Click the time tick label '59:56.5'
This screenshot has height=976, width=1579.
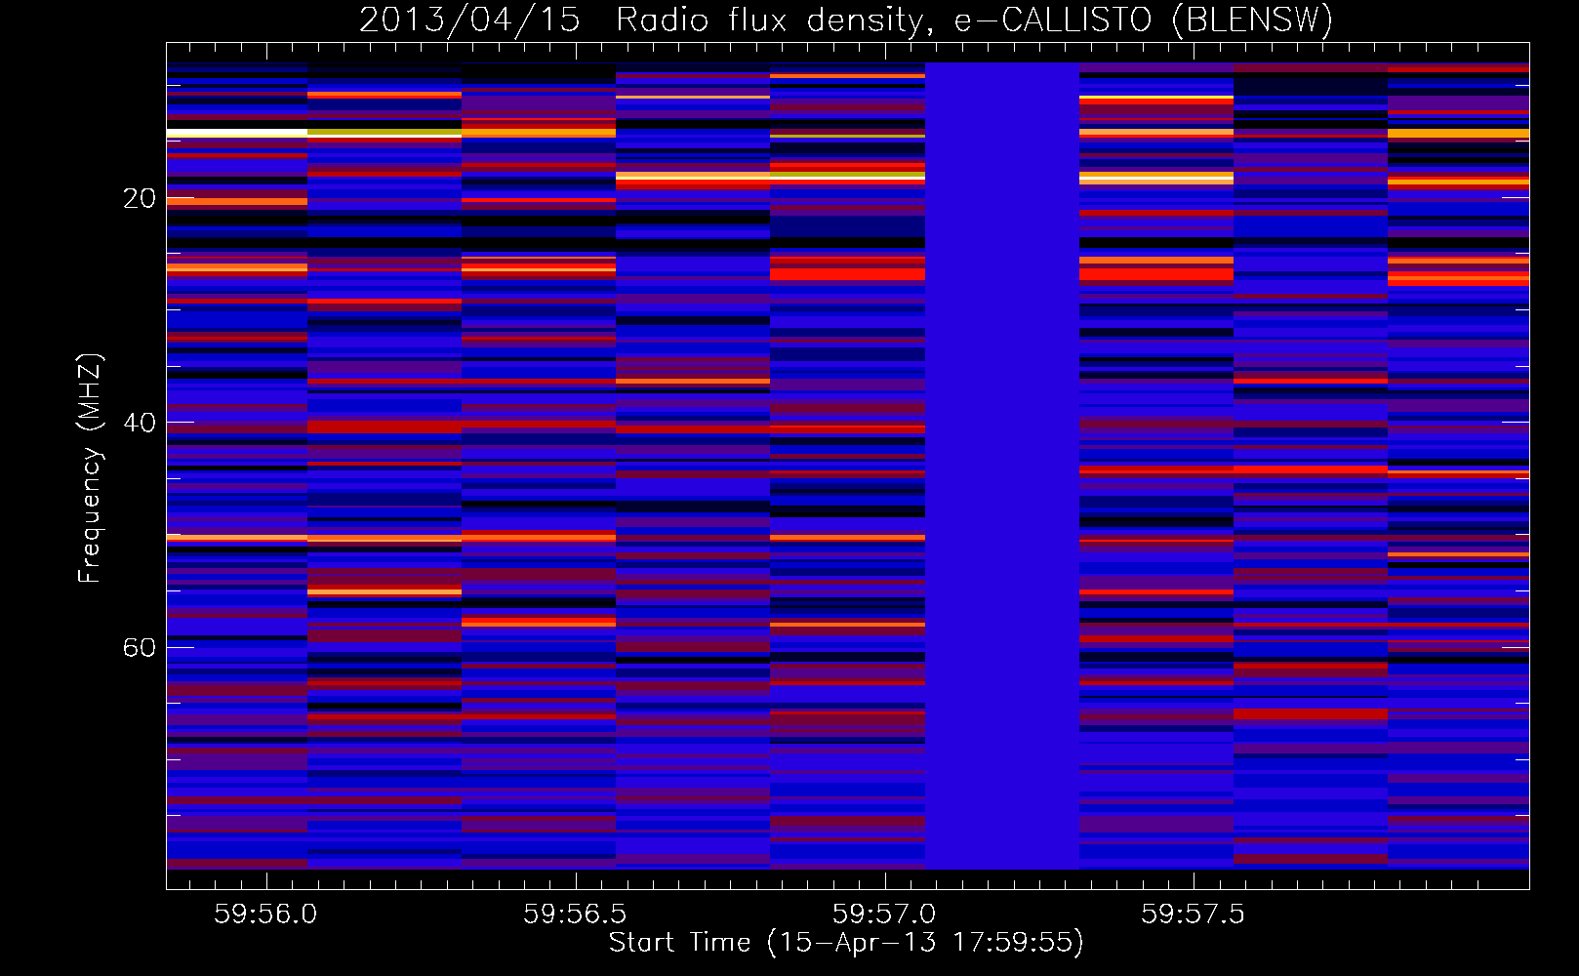tap(575, 914)
